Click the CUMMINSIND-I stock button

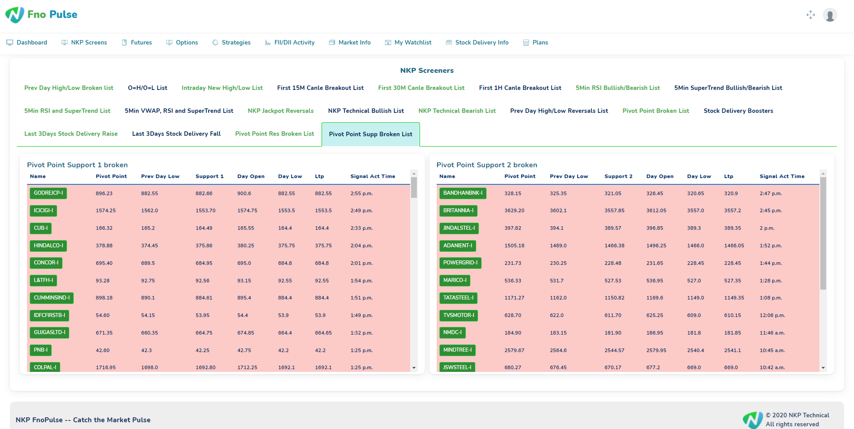52,298
